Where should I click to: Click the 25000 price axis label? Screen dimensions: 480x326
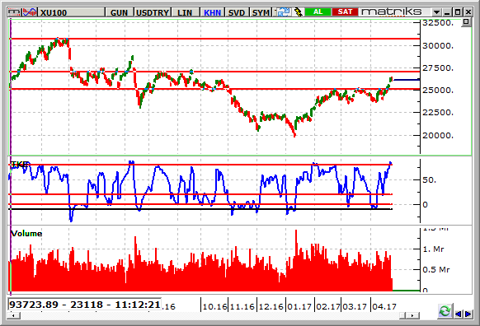pos(437,91)
